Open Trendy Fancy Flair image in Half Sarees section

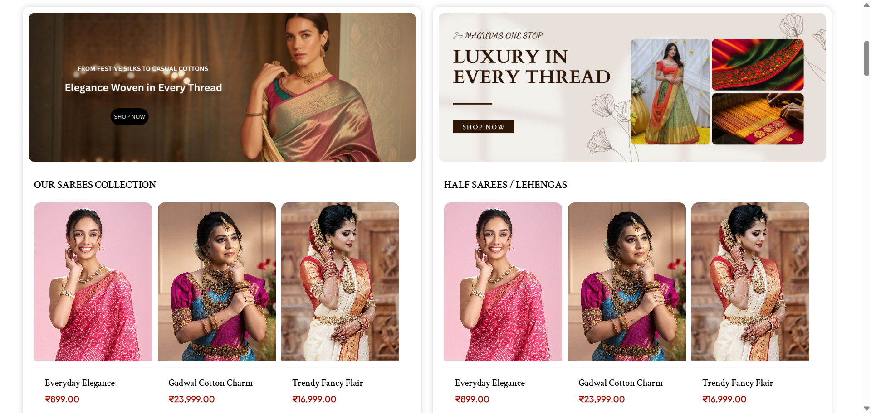750,281
